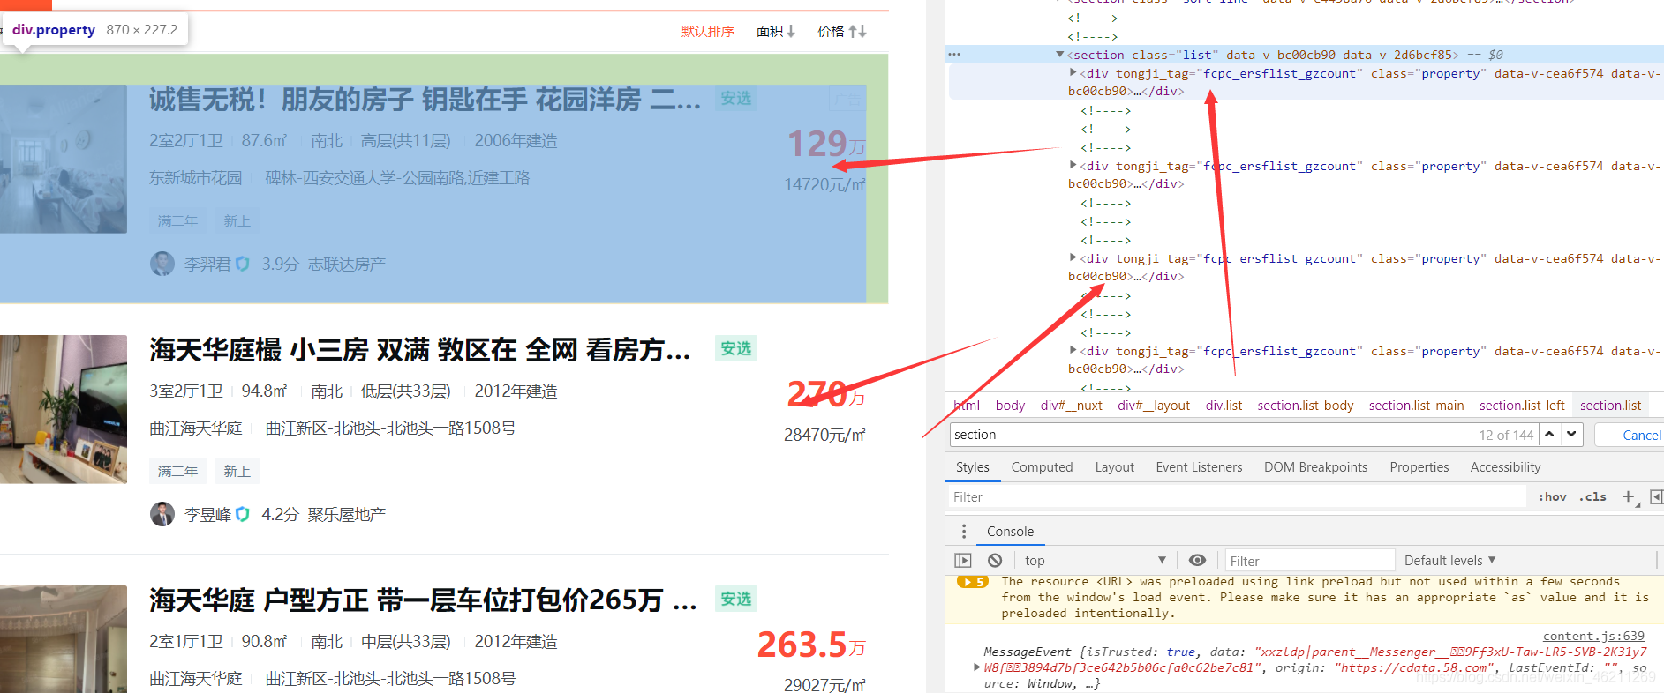This screenshot has height=693, width=1664.
Task: Clear the console with the ban icon
Action: (995, 561)
